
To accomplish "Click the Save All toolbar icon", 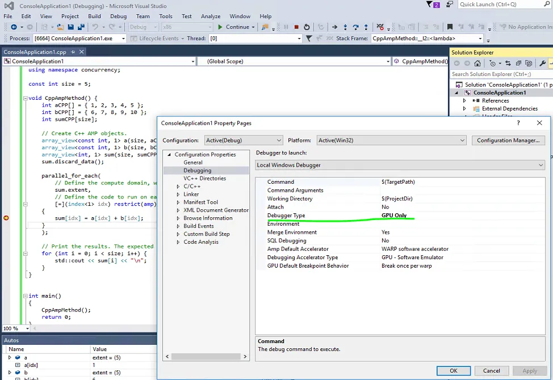I will coord(81,27).
